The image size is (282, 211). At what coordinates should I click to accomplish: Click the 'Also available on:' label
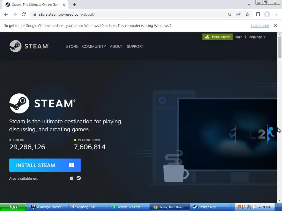(24, 178)
